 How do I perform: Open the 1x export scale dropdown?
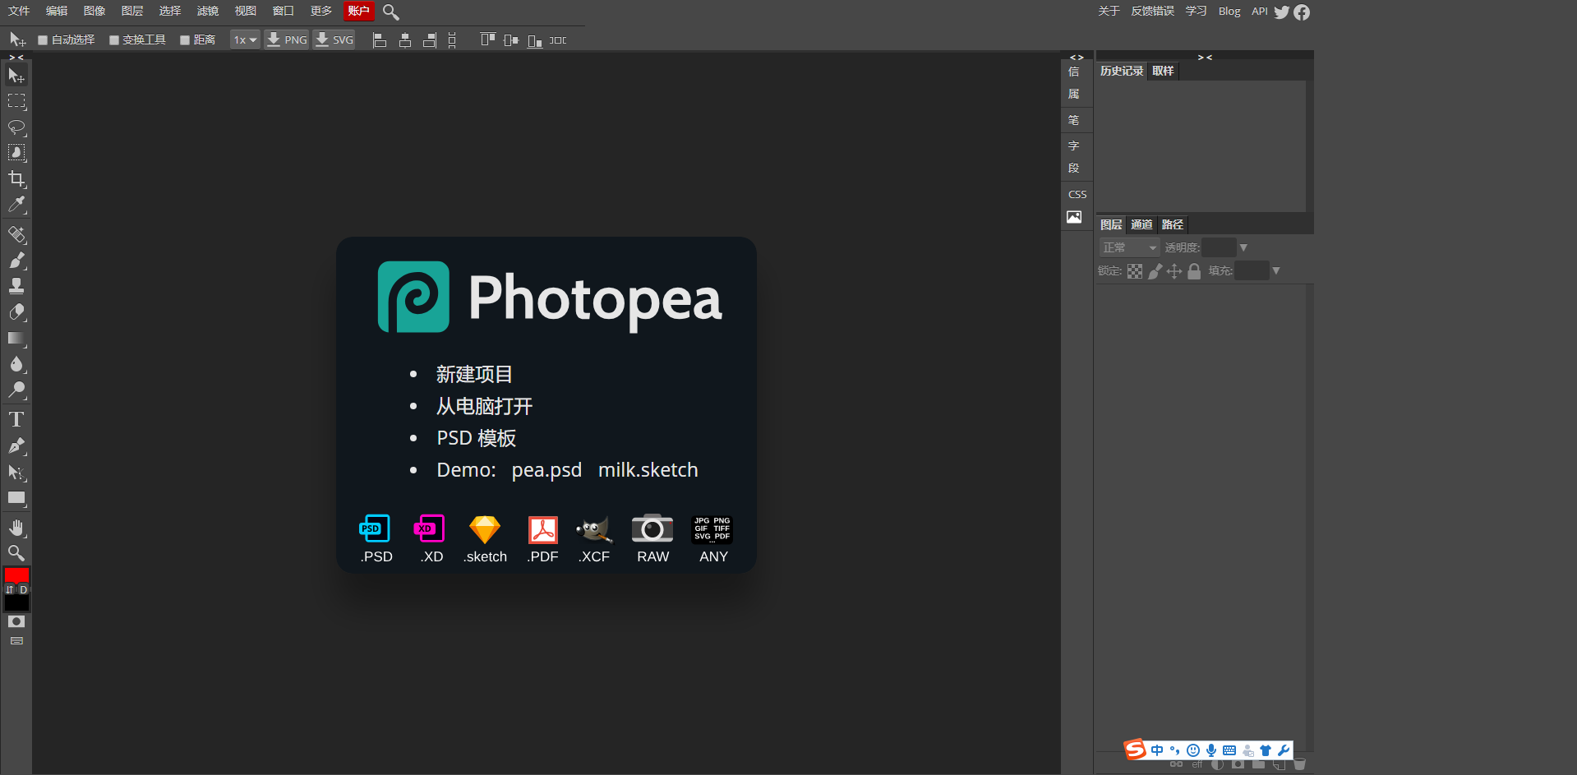(245, 39)
